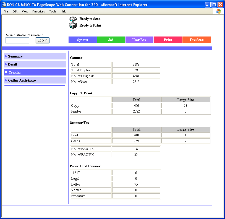
Task: Click the printer status icon
Action: click(73, 25)
